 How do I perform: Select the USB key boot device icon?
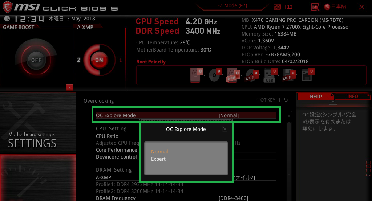(270, 75)
